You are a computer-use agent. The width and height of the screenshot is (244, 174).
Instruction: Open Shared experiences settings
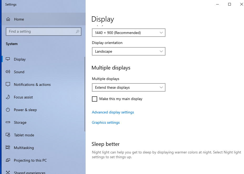click(x=29, y=173)
